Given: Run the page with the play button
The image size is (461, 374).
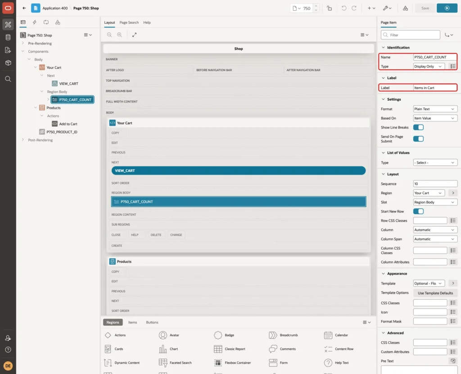Looking at the screenshot, I should (447, 8).
